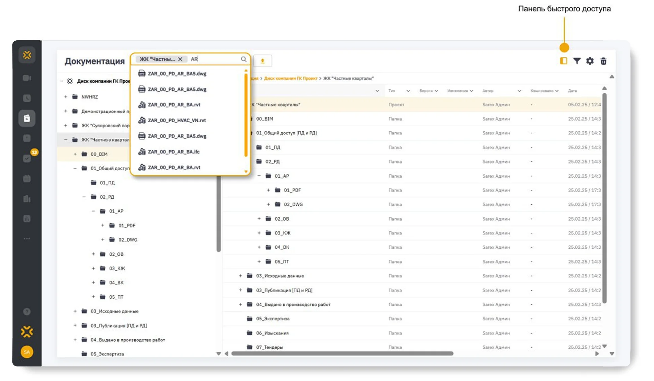Viewport: 654px width, 381px height.
Task: Open the help question mark icon
Action: pyautogui.click(x=27, y=312)
